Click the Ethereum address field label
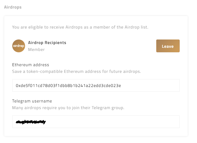This screenshot has width=197, height=143. [x=31, y=65]
